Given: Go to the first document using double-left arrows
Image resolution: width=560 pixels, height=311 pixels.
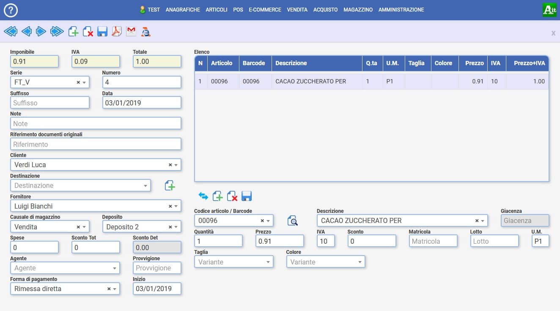Looking at the screenshot, I should 10,31.
